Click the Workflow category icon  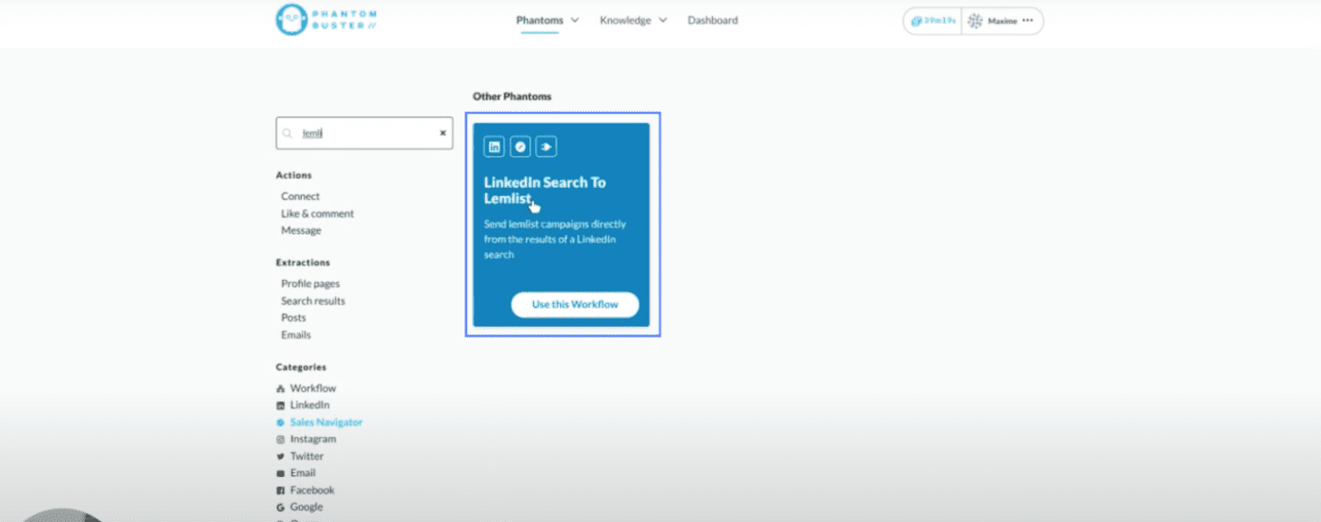[x=280, y=388]
